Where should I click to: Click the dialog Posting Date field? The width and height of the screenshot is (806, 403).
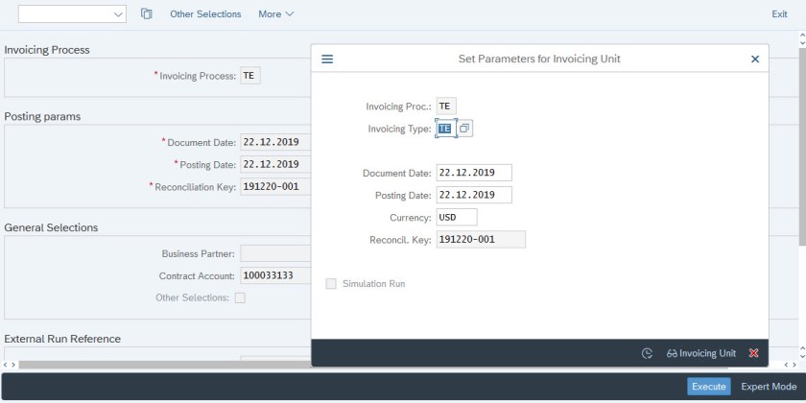point(474,195)
